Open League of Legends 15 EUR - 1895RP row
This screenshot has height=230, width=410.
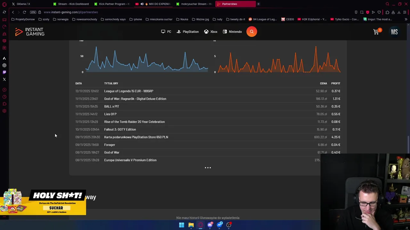208,91
